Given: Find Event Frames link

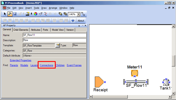Looking at the screenshot, I should (x=74, y=65).
